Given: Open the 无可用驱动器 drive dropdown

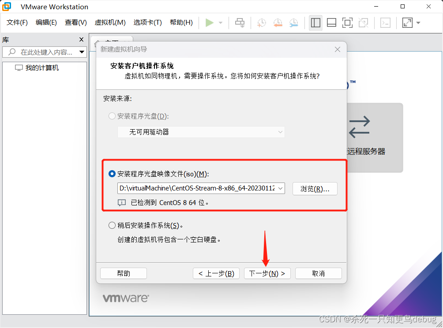Looking at the screenshot, I should pyautogui.click(x=280, y=132).
